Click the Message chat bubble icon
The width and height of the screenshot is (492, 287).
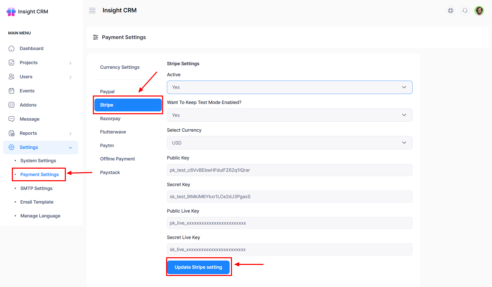tap(11, 119)
